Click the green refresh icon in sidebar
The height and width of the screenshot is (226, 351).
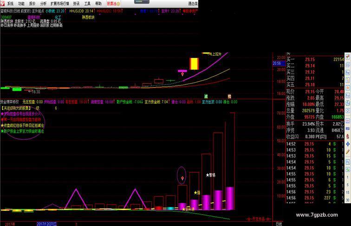tap(348, 169)
